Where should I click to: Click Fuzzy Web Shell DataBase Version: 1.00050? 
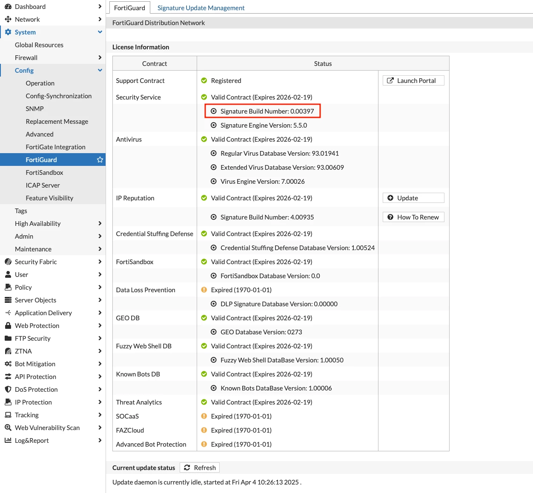coord(282,360)
